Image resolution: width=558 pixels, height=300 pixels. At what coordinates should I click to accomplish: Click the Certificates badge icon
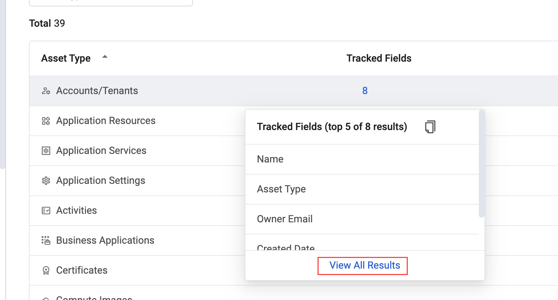click(x=46, y=270)
